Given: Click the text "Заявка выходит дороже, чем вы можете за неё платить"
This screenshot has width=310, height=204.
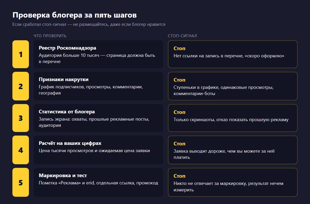Looking at the screenshot, I should [x=224, y=154].
